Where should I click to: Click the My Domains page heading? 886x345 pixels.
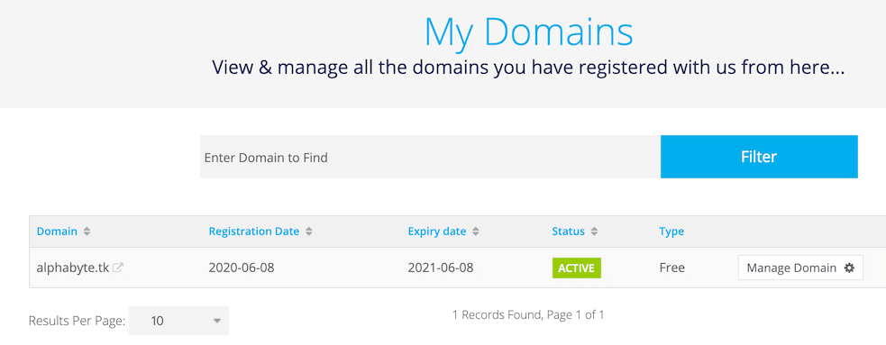[x=528, y=32]
